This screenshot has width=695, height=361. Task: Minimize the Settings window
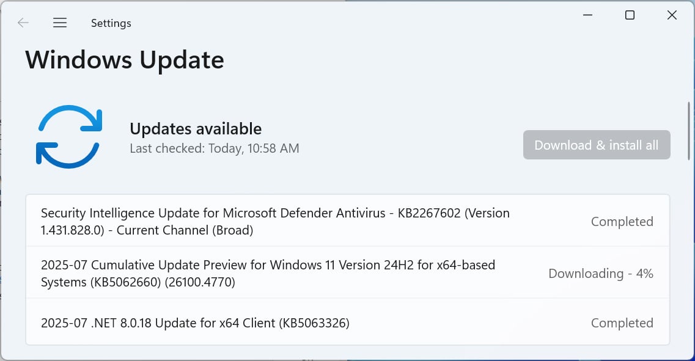tap(587, 15)
